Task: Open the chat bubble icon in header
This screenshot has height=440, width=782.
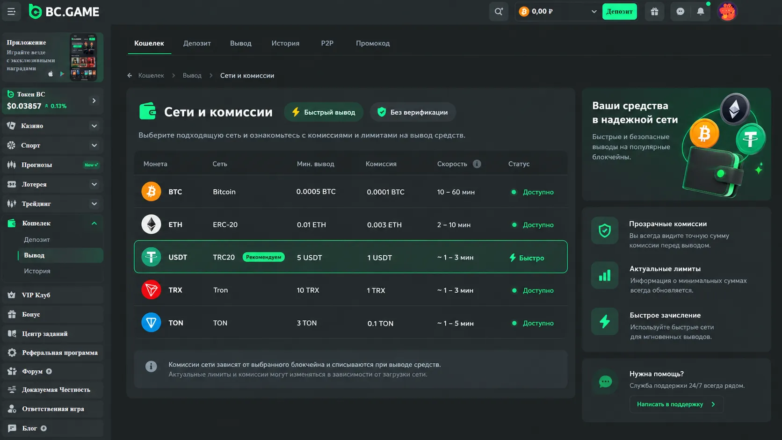Action: 680,12
